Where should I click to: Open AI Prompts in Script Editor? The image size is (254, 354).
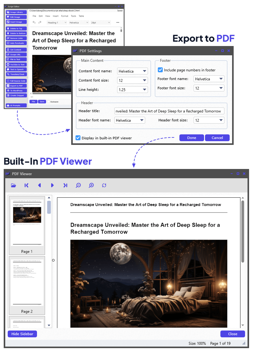pyautogui.click(x=16, y=105)
